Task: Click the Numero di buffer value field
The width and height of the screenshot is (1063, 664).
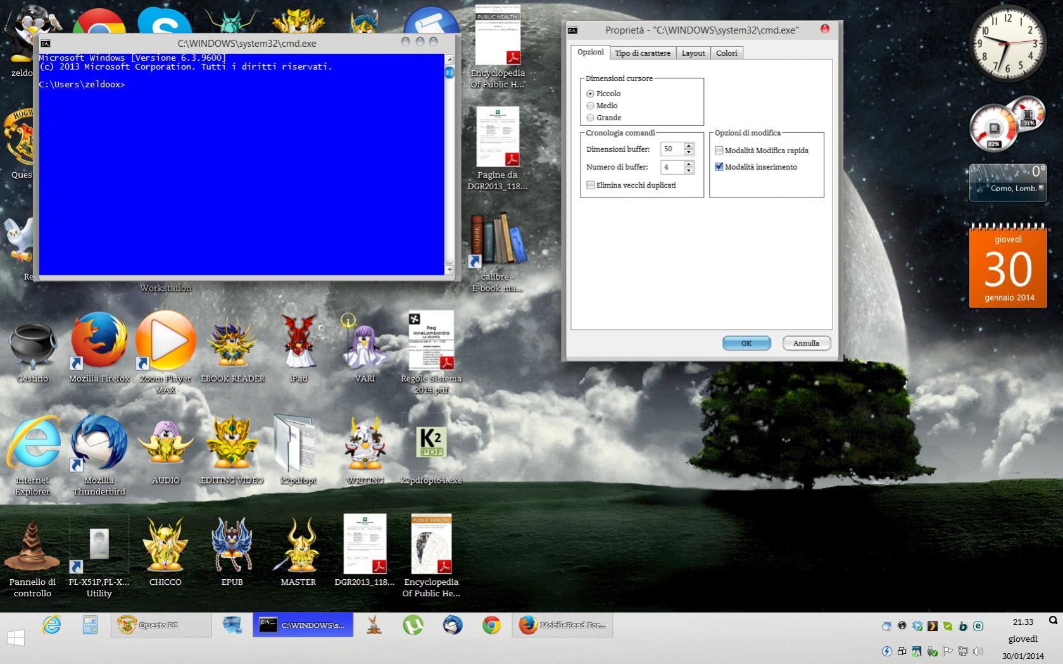Action: pyautogui.click(x=672, y=167)
